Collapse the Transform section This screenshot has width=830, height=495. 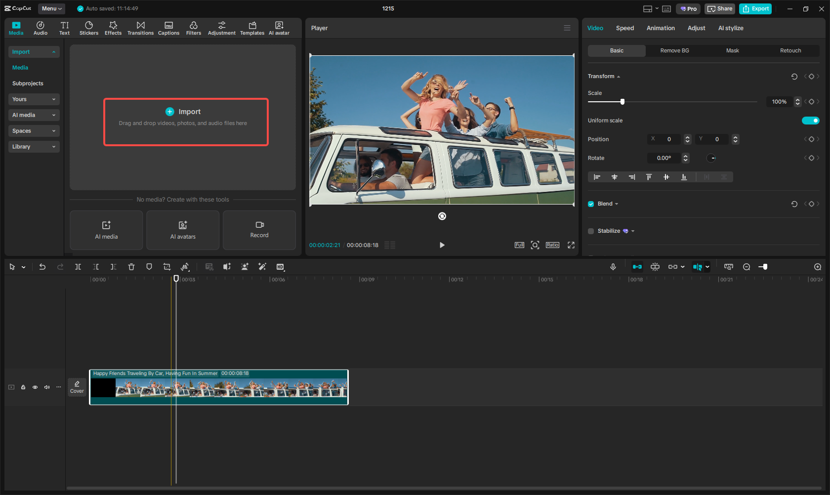click(618, 76)
